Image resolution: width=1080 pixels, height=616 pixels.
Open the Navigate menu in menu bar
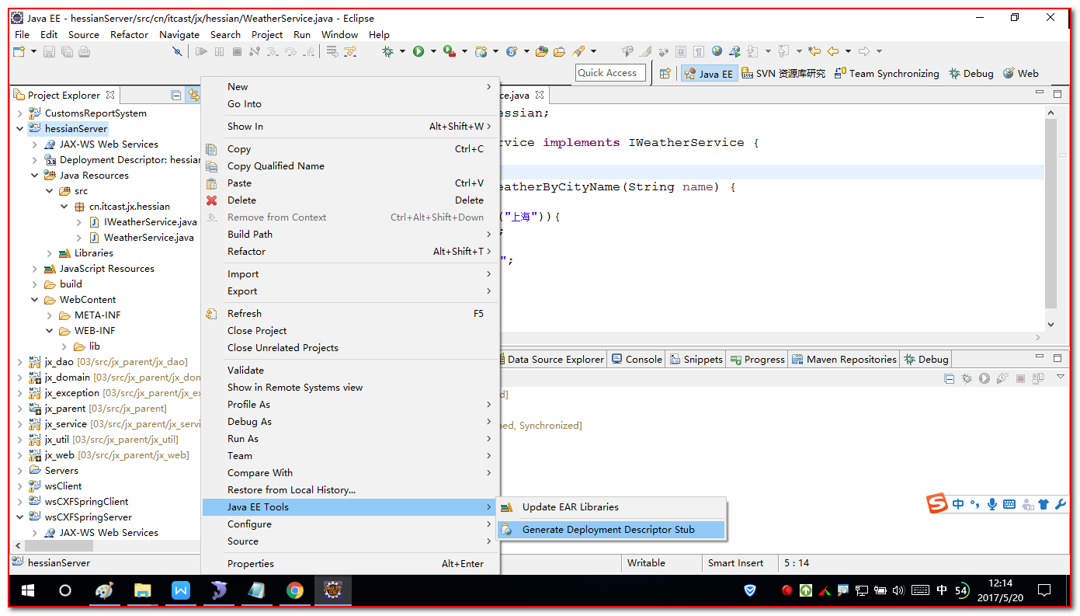[x=179, y=34]
